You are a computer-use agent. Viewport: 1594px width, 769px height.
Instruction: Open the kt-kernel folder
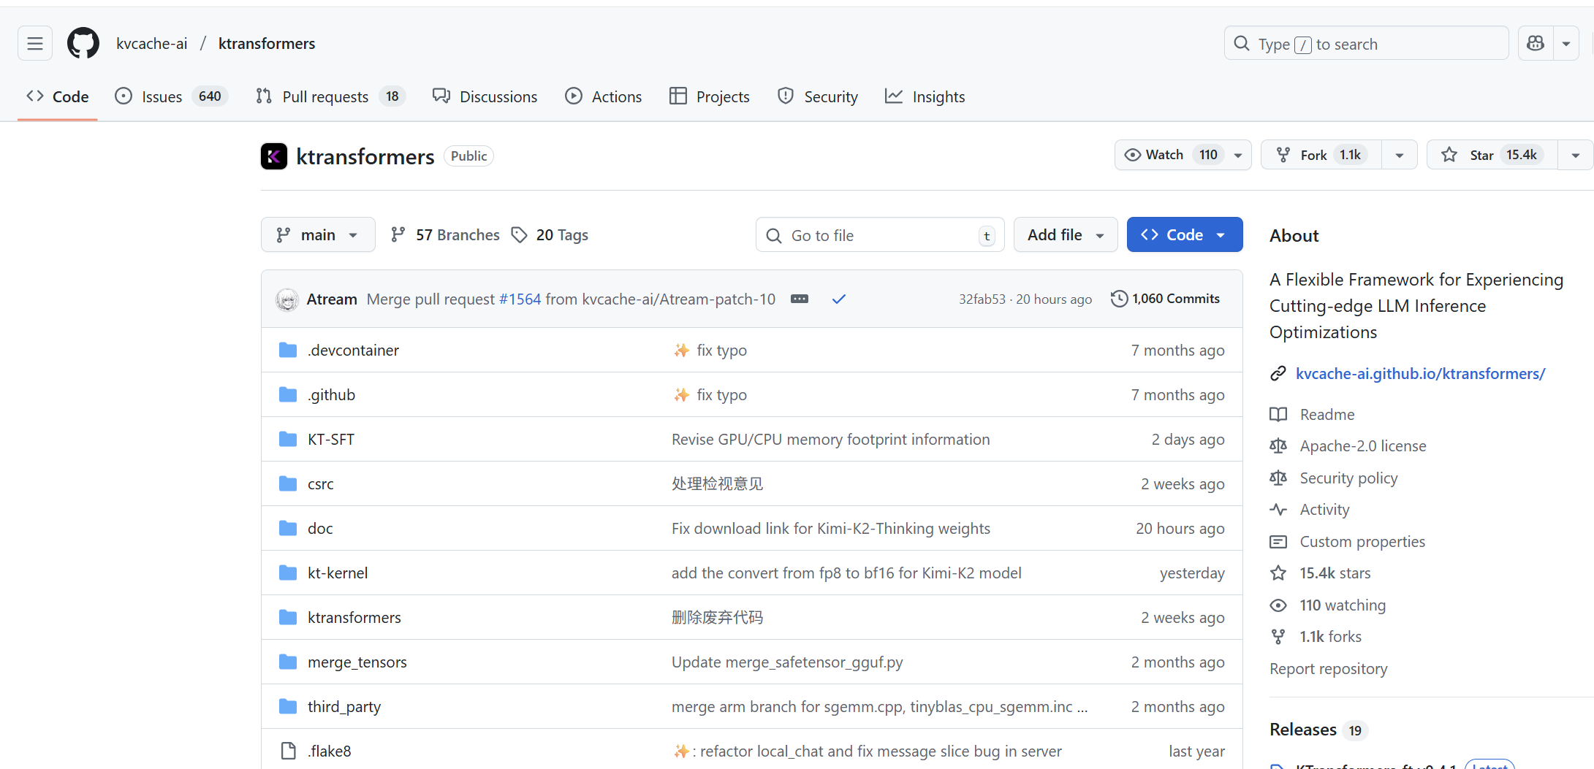pyautogui.click(x=338, y=573)
